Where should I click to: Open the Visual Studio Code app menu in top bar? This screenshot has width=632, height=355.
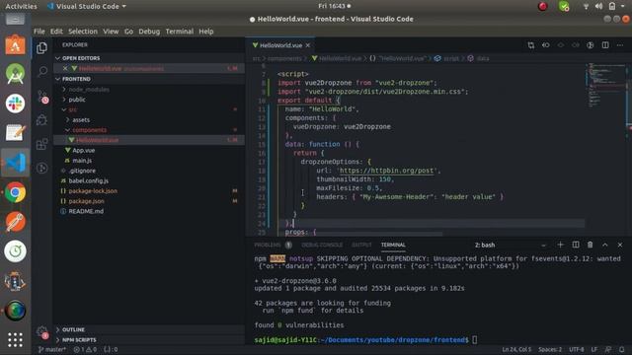[86, 6]
